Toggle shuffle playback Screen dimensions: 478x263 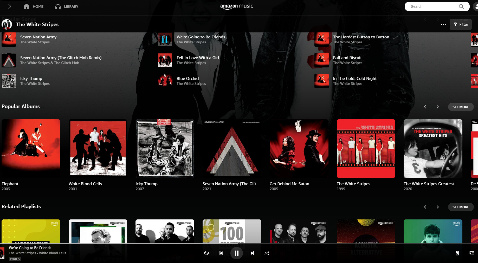pyautogui.click(x=267, y=253)
